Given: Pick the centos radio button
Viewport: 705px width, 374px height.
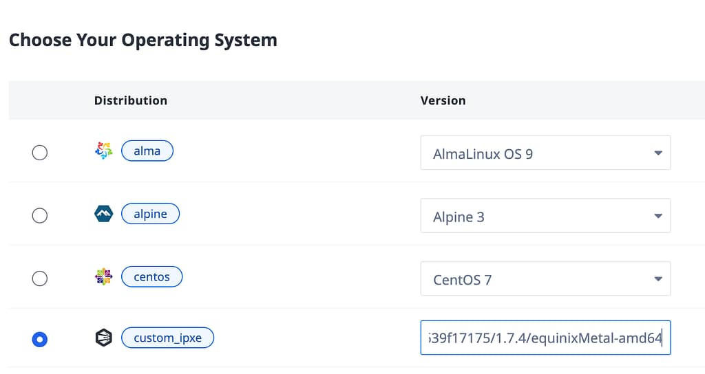Looking at the screenshot, I should click(40, 278).
